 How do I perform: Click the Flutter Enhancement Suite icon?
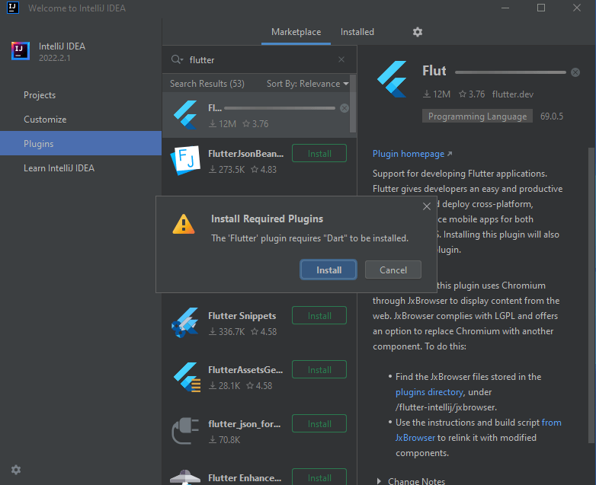click(185, 477)
